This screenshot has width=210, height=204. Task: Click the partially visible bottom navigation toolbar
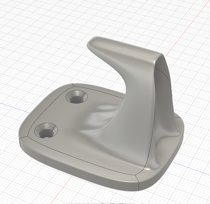coord(102,203)
